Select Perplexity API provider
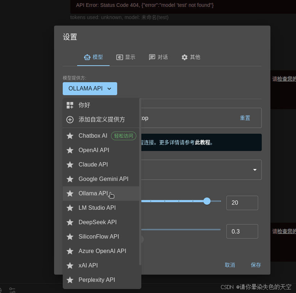Viewport: 296px width, 293px height. click(x=101, y=280)
